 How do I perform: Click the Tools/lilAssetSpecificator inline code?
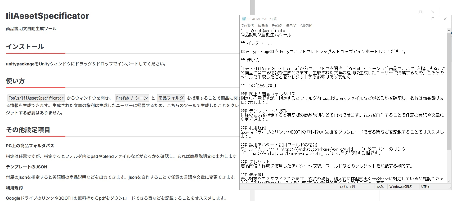pyautogui.click(x=36, y=98)
